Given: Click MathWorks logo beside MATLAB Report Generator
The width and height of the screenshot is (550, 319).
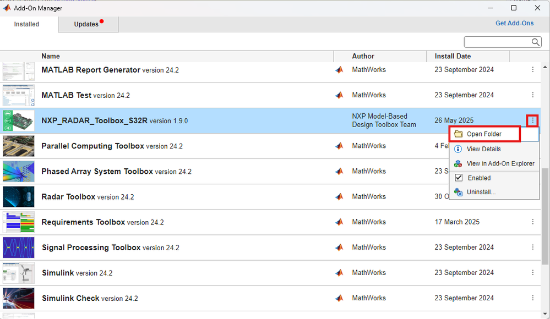Looking at the screenshot, I should pyautogui.click(x=339, y=70).
